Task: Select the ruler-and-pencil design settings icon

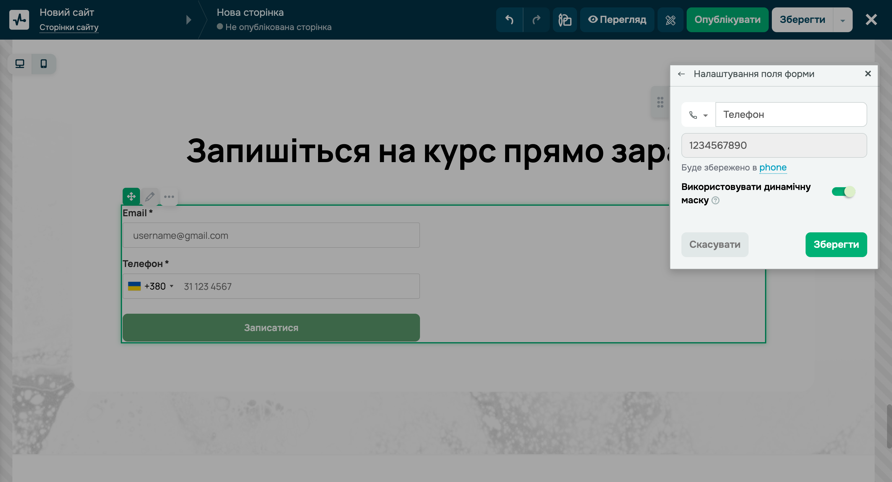Action: point(670,20)
